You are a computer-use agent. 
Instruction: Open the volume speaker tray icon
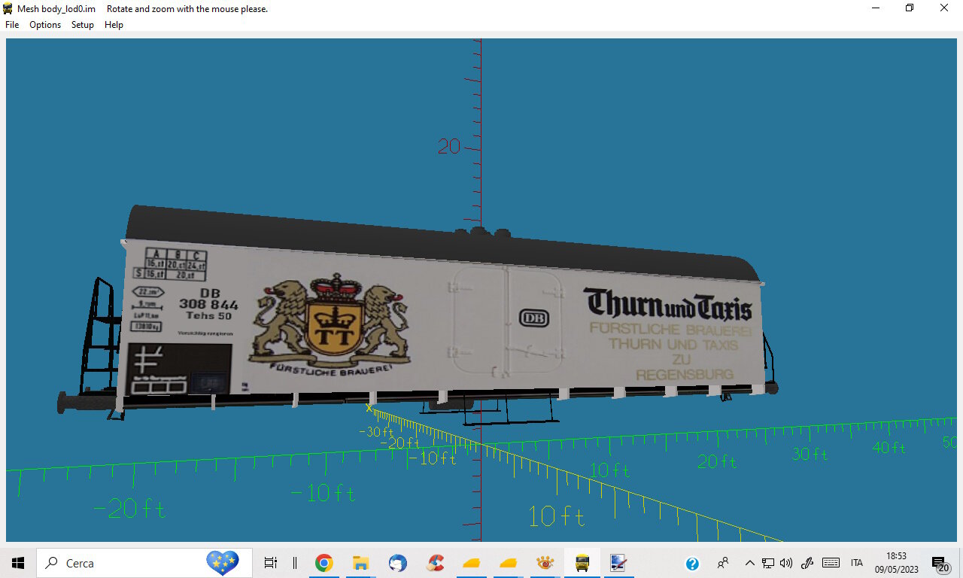coord(786,563)
